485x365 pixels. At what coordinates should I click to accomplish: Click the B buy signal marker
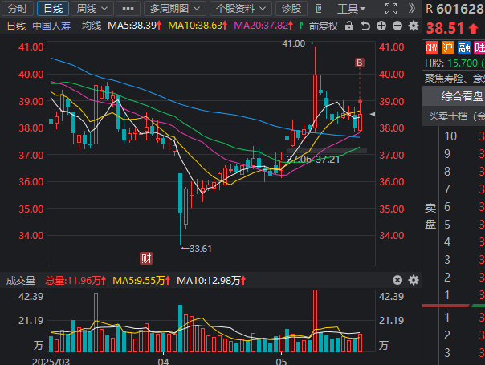[x=360, y=62]
